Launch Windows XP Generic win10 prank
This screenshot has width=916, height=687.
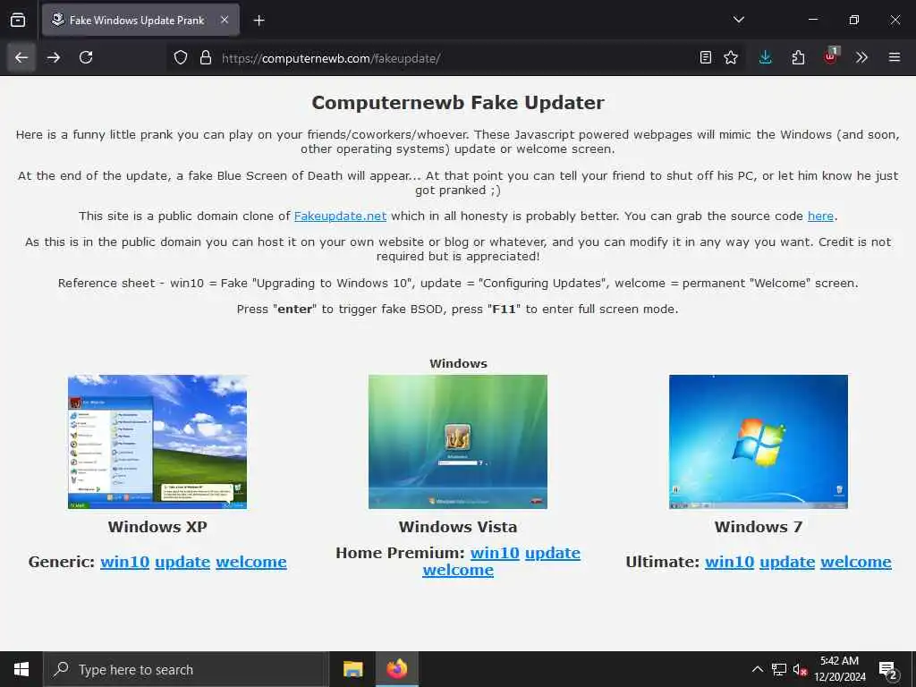124,562
